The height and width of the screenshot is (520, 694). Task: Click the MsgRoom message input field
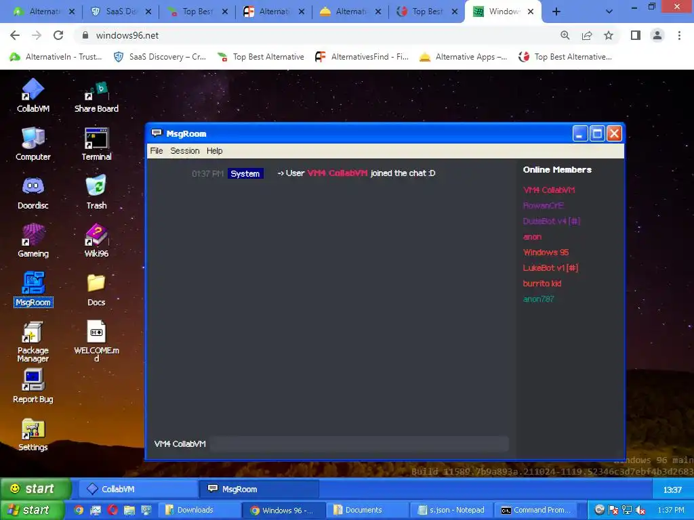359,443
